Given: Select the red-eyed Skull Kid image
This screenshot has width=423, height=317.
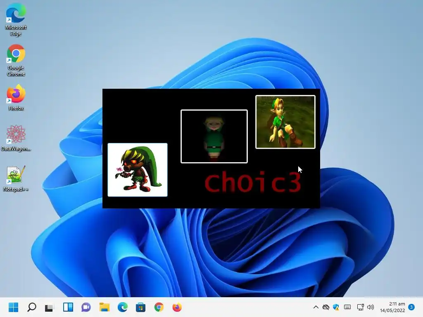Looking at the screenshot, I should tap(138, 170).
